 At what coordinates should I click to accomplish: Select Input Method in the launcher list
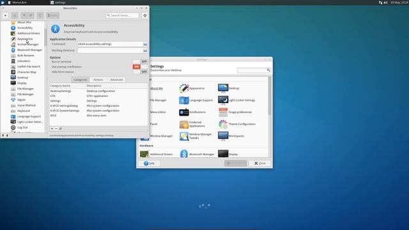tap(26, 105)
